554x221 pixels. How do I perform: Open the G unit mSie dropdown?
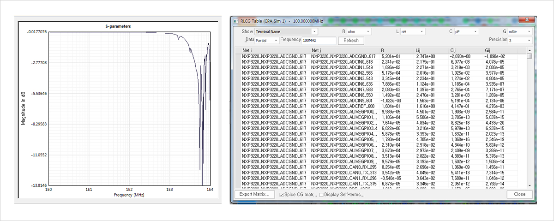520,31
